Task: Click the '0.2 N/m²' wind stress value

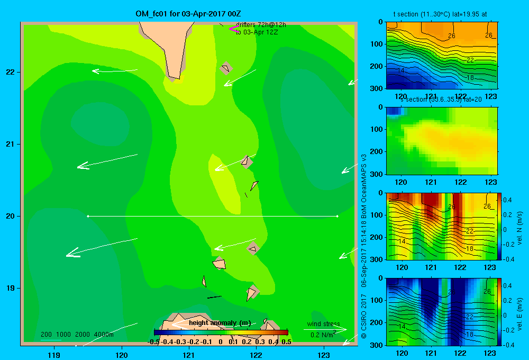Action: coord(323,335)
